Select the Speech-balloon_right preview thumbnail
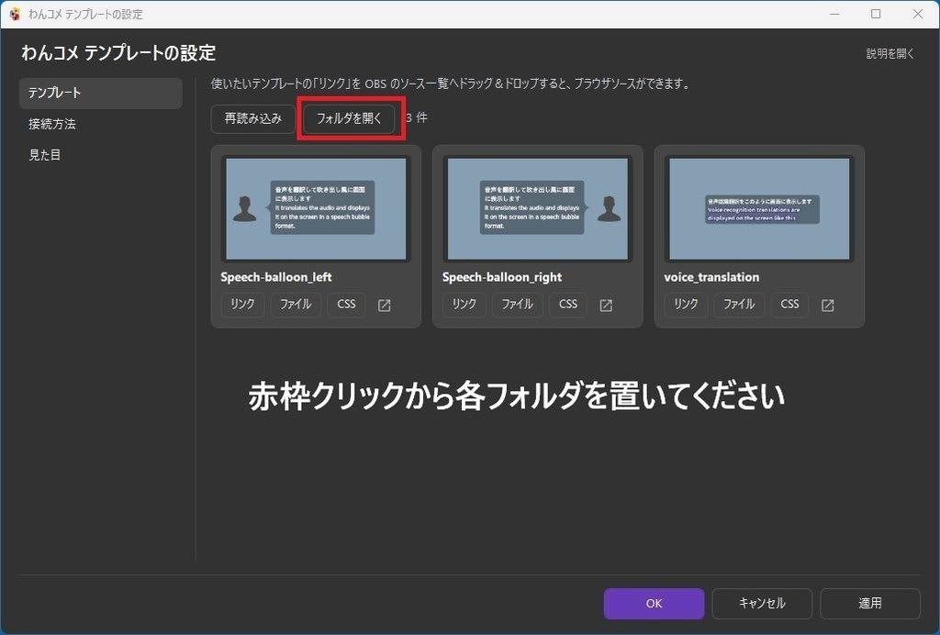 tap(538, 209)
